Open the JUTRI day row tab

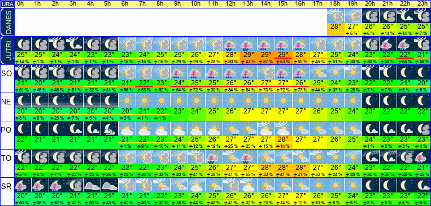coord(7,50)
